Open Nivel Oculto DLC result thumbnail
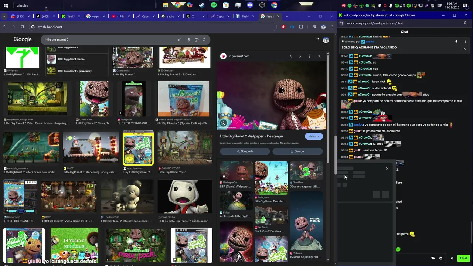This screenshot has width=473, height=266. point(185,197)
